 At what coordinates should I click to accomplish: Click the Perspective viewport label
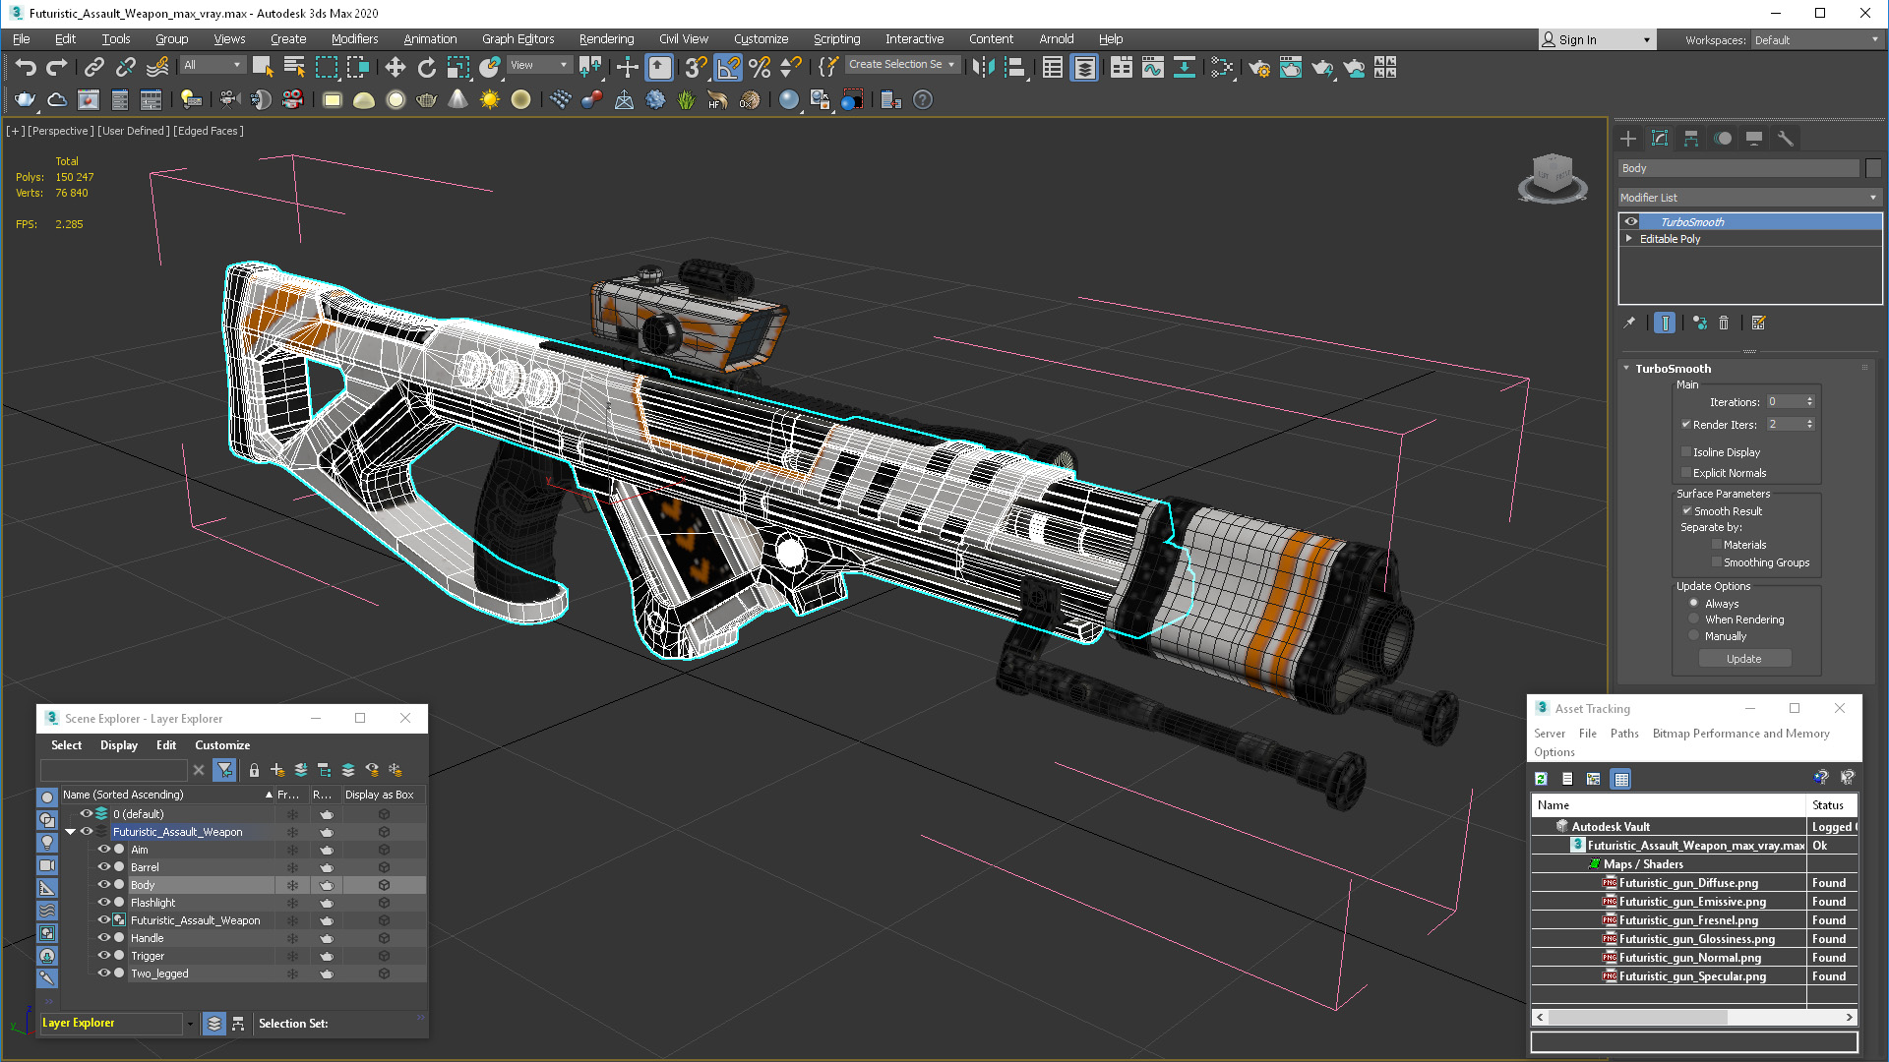click(x=61, y=131)
